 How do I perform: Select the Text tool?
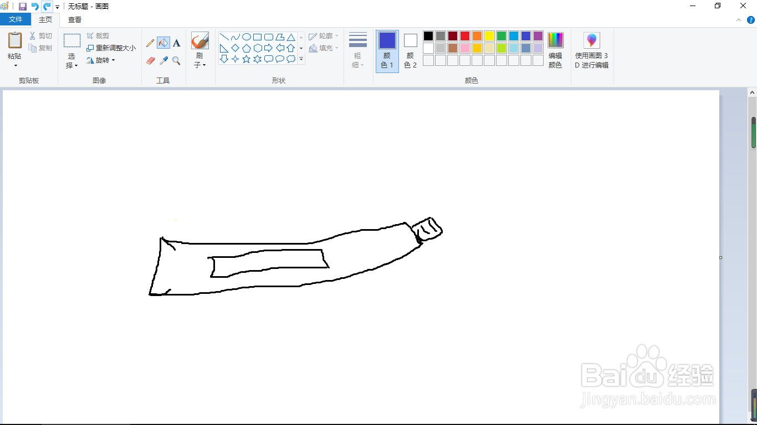[176, 43]
